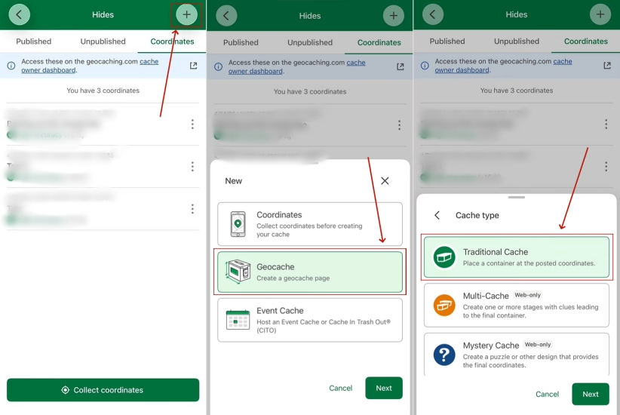Viewport: 620px width, 415px height.
Task: Click the geocache container icon beside Geocache
Action: [238, 272]
